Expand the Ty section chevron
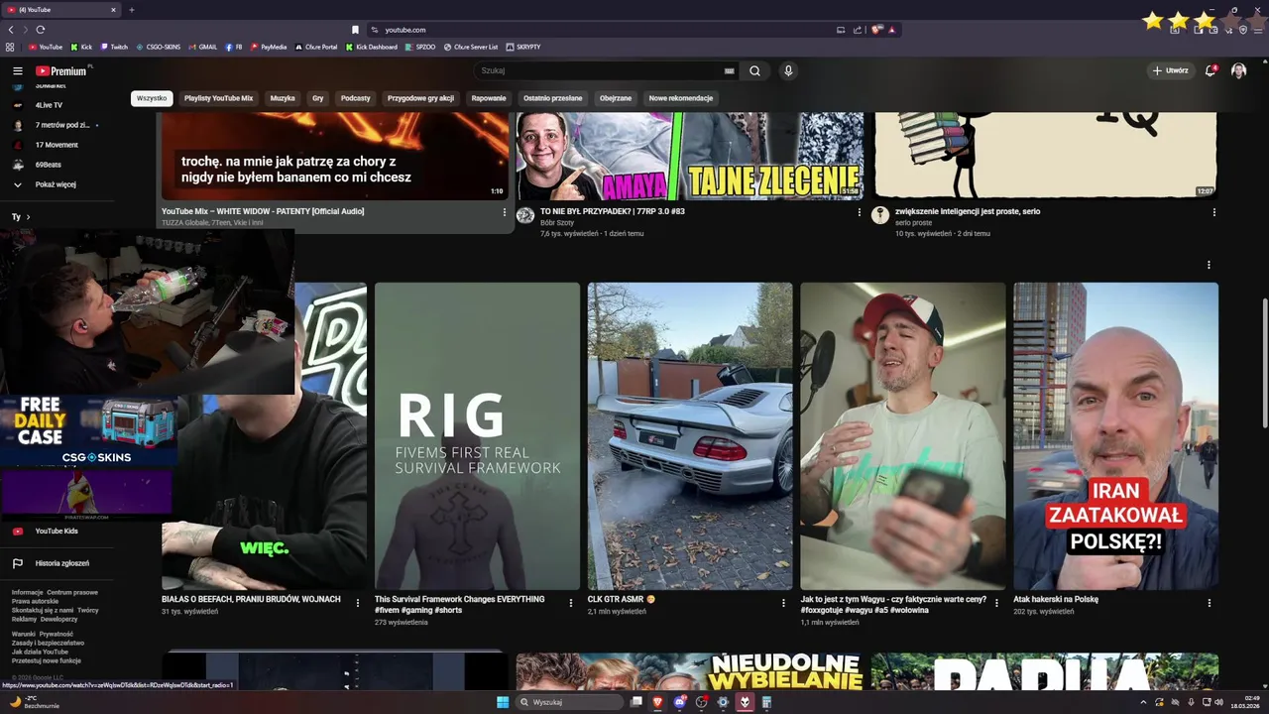This screenshot has width=1269, height=714. pos(28,216)
